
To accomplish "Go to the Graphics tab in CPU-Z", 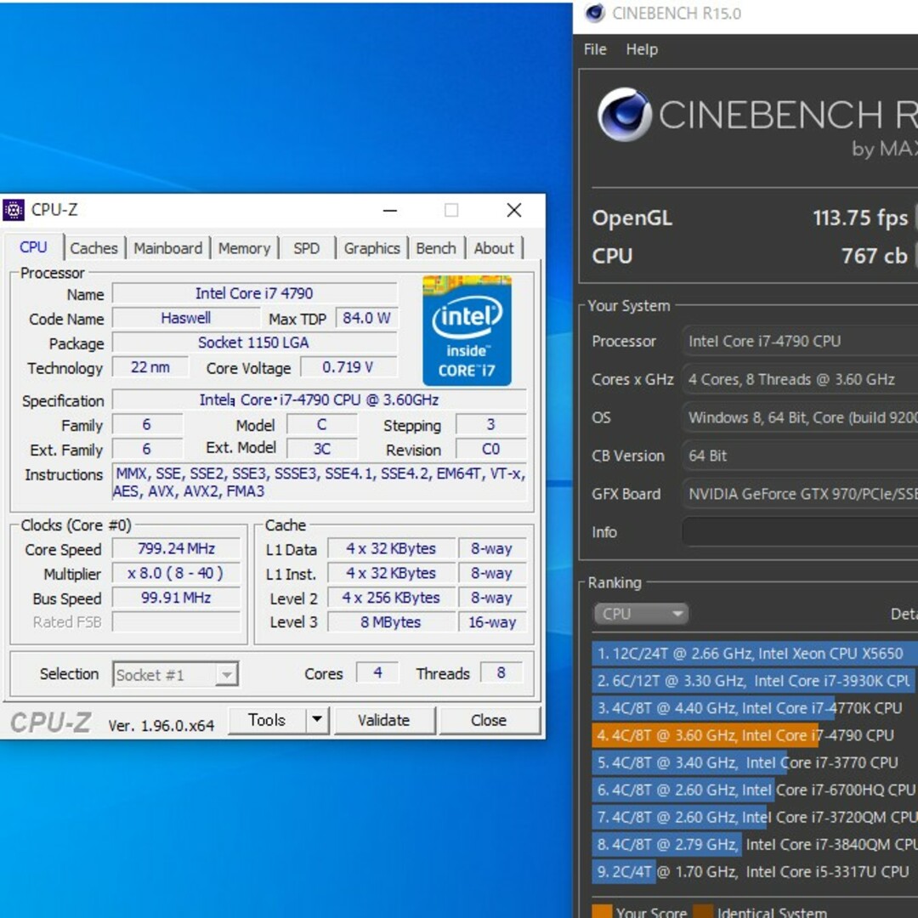I will point(371,248).
